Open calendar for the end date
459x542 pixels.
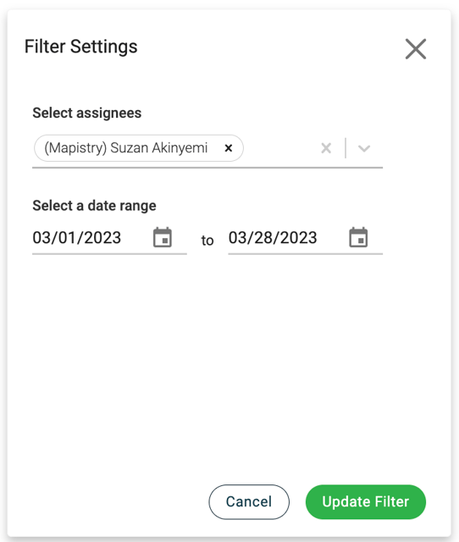click(358, 237)
